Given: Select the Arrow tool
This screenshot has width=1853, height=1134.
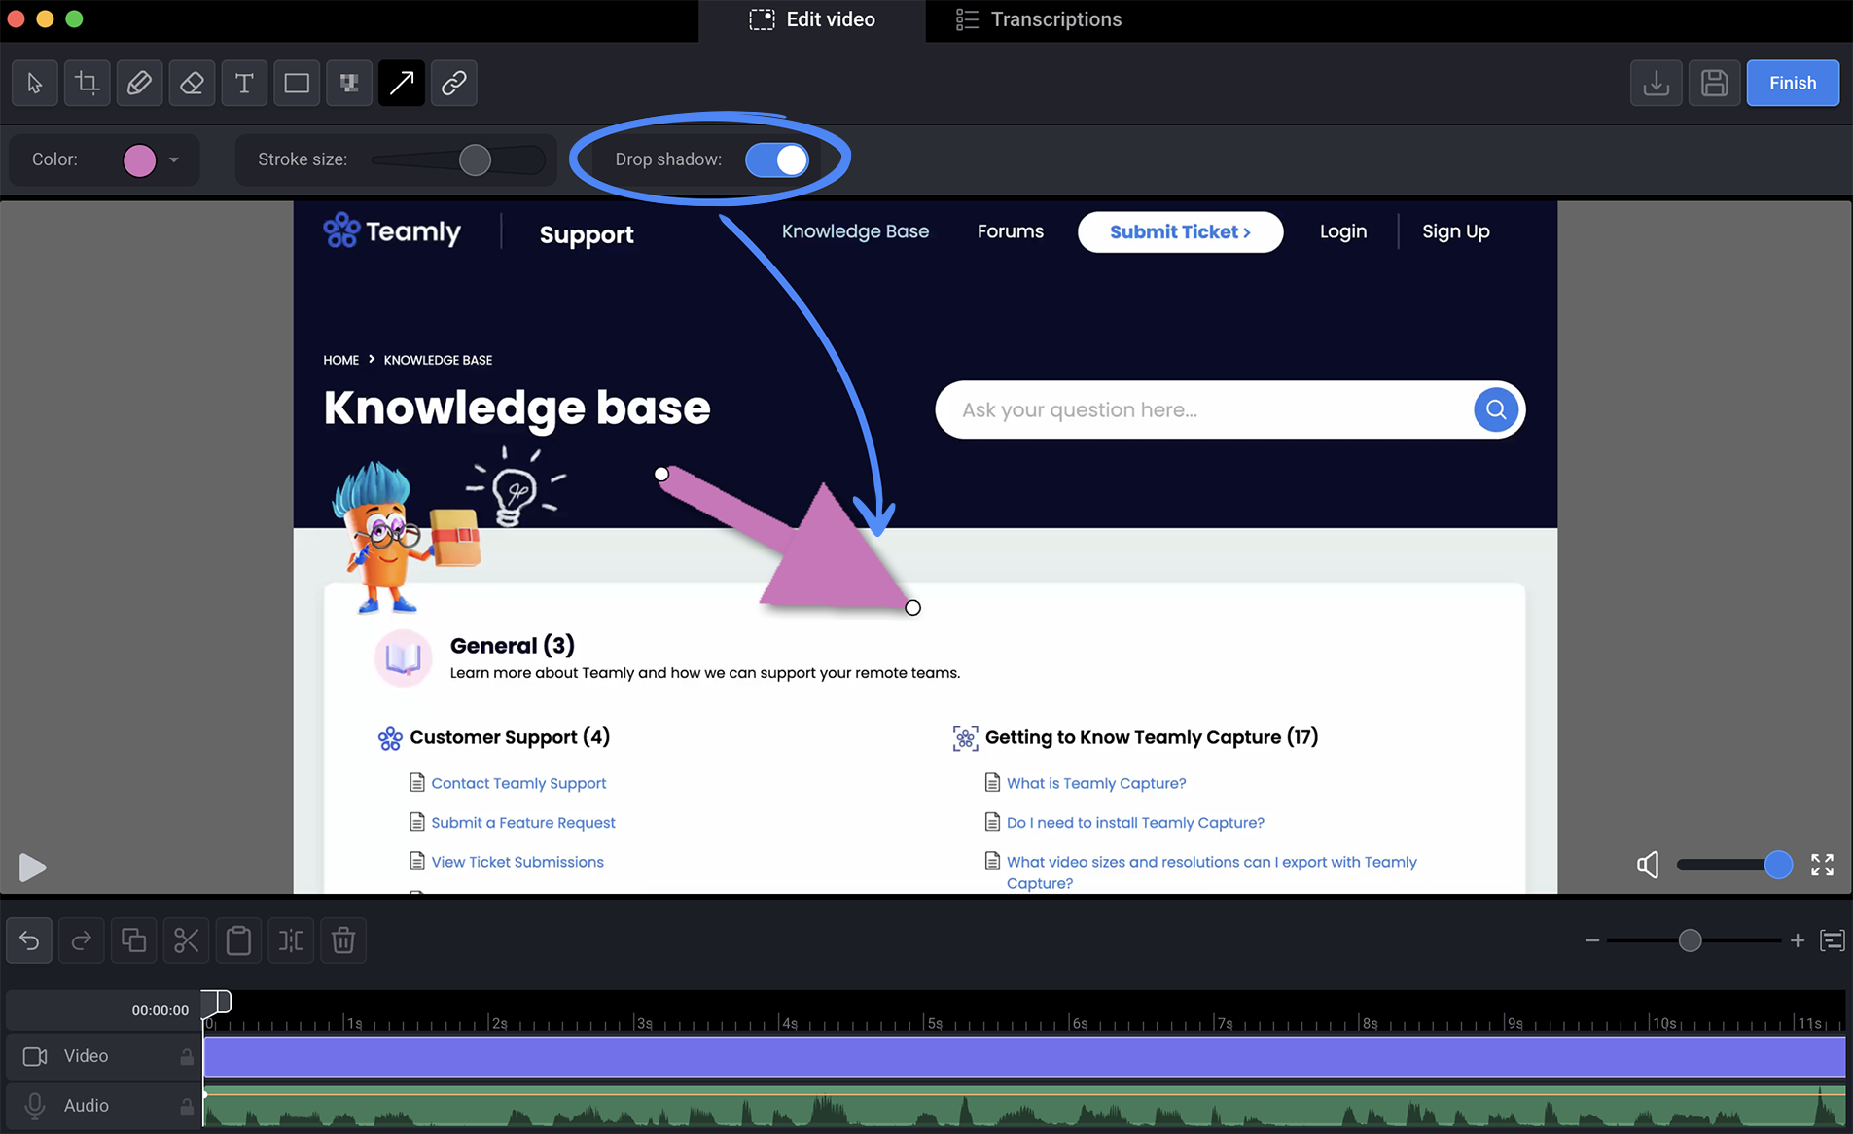Looking at the screenshot, I should pos(402,83).
